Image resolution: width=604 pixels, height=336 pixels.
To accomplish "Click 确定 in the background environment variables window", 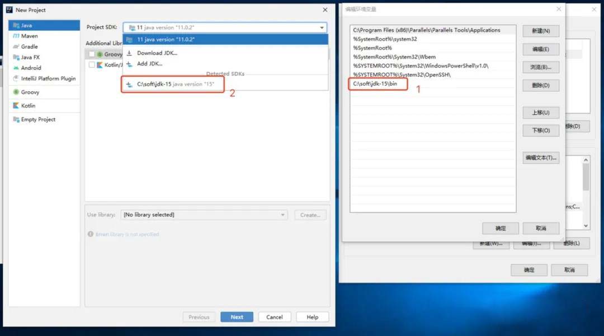I will [x=529, y=270].
